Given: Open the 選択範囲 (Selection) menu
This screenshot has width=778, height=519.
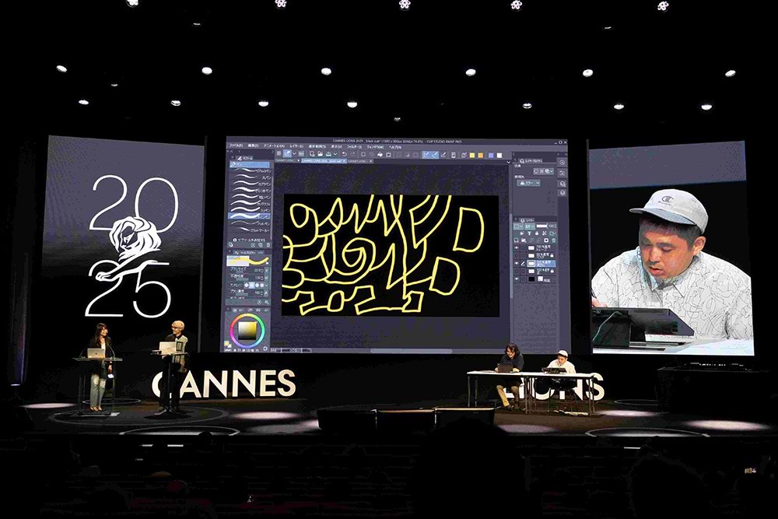Looking at the screenshot, I should tap(317, 146).
